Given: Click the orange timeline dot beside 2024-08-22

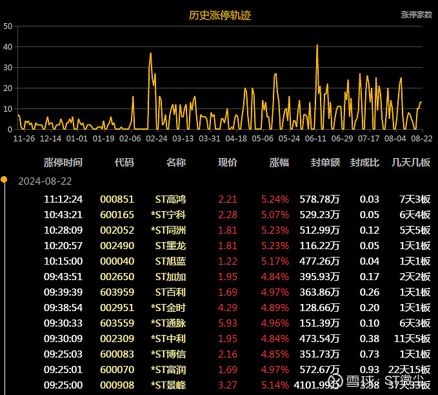Looking at the screenshot, I should tap(5, 179).
